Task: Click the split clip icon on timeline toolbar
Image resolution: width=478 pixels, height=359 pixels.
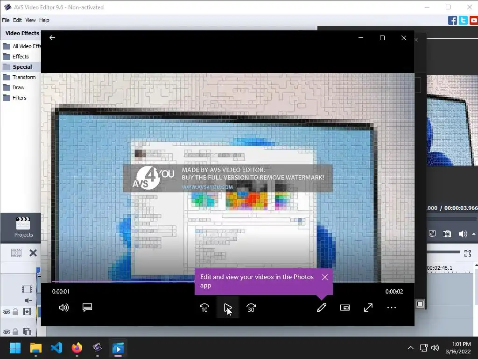Action: 16,253
